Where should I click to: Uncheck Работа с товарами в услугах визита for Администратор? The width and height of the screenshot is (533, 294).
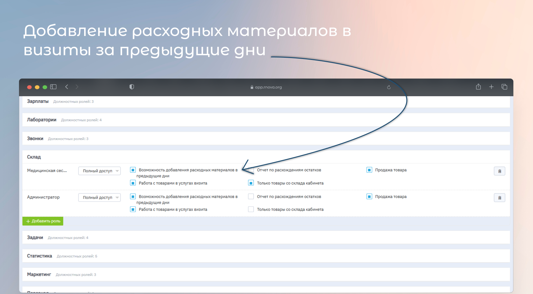tap(133, 209)
